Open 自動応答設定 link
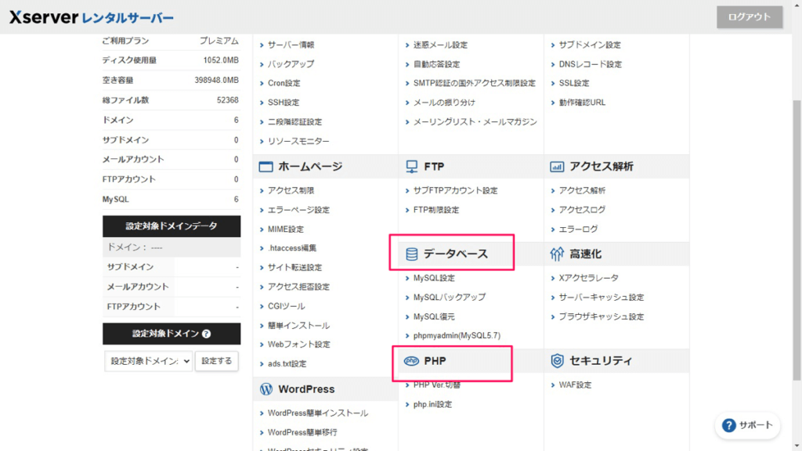This screenshot has height=451, width=802. tap(437, 64)
